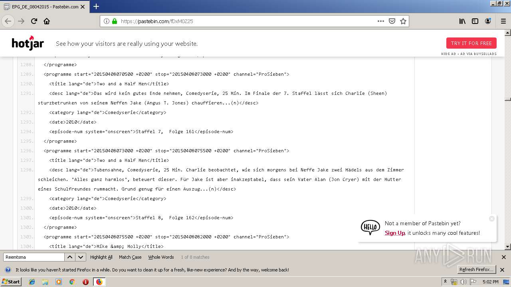Toggle the Firefox sidebar view
Screen dimensions: 511x287
475,21
